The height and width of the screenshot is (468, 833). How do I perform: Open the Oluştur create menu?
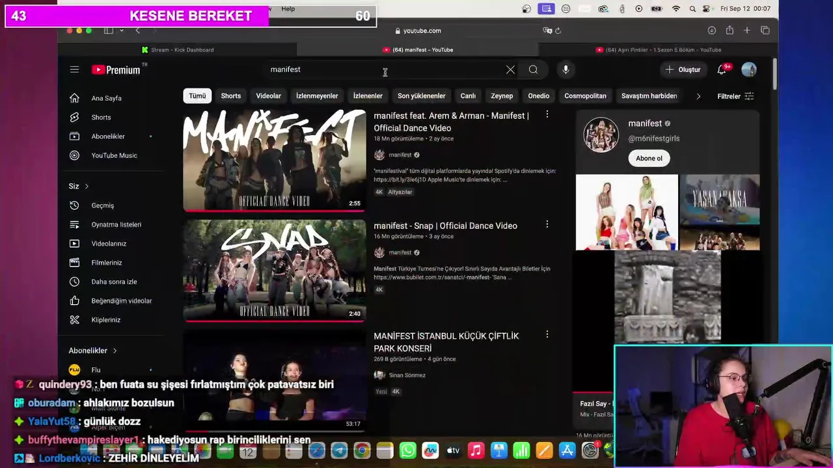coord(682,70)
